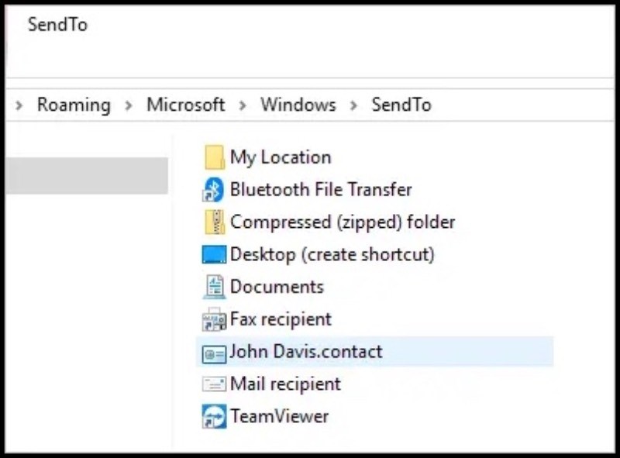Select the highlighted item in the navigation pane
Screen dimensions: 620x458
click(x=87, y=176)
